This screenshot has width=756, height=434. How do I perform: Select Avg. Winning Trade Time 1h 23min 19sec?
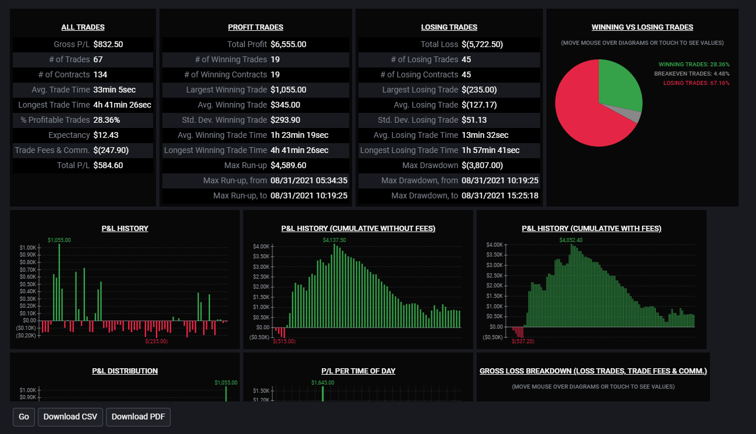pos(300,135)
